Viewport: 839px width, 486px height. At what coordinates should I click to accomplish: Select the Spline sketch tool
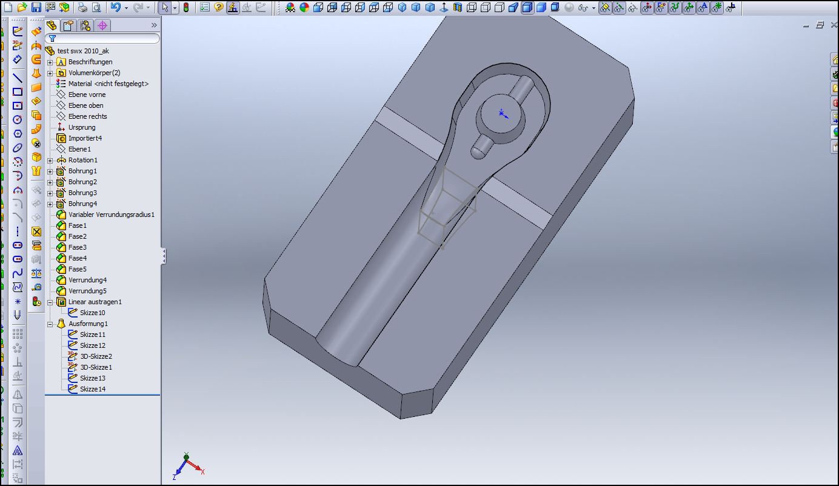(18, 273)
